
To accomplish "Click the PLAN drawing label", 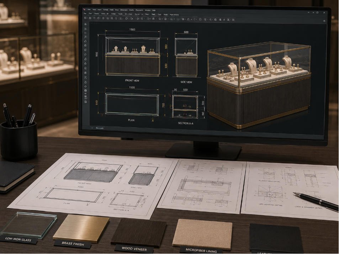I will tap(131, 120).
